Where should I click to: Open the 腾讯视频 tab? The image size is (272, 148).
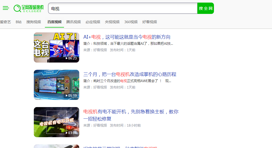(x=74, y=22)
